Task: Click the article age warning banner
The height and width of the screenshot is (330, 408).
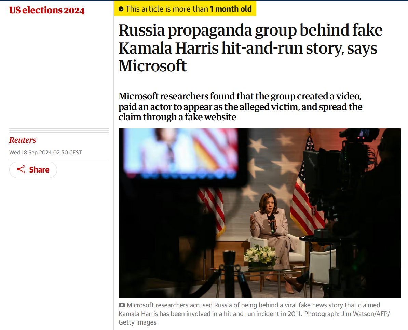Action: [185, 9]
